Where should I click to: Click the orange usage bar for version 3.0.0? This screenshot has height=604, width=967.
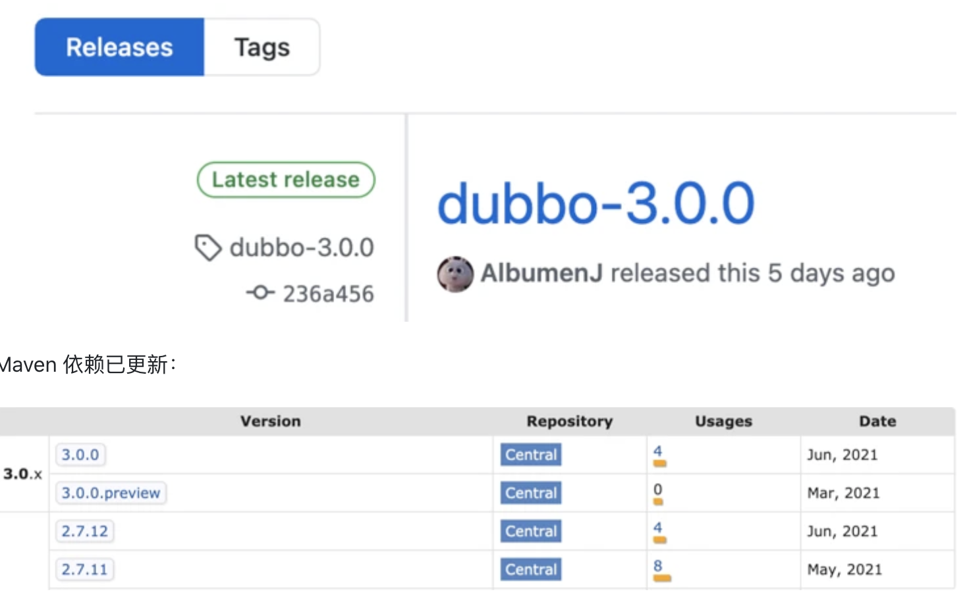click(661, 463)
